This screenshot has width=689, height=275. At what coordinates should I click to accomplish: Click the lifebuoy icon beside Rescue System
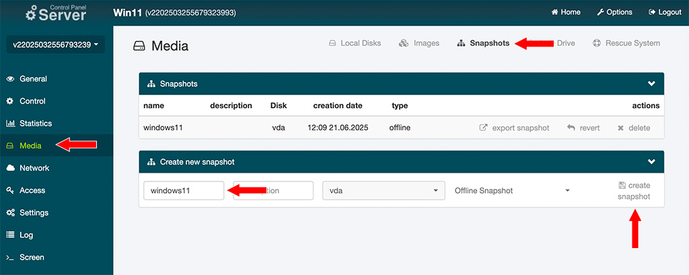tap(596, 43)
